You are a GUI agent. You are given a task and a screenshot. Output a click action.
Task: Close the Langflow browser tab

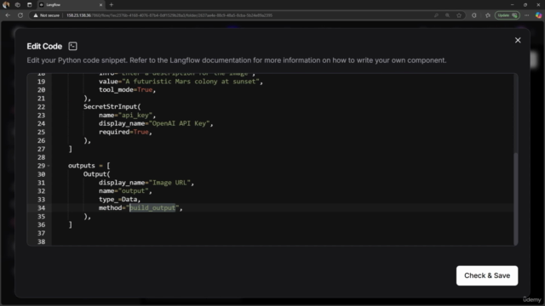click(100, 5)
